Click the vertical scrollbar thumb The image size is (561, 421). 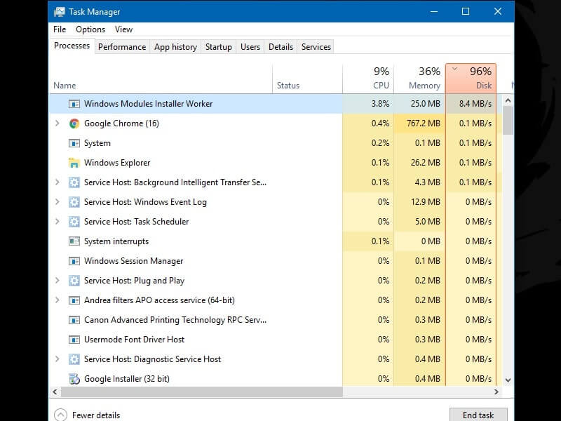click(508, 121)
